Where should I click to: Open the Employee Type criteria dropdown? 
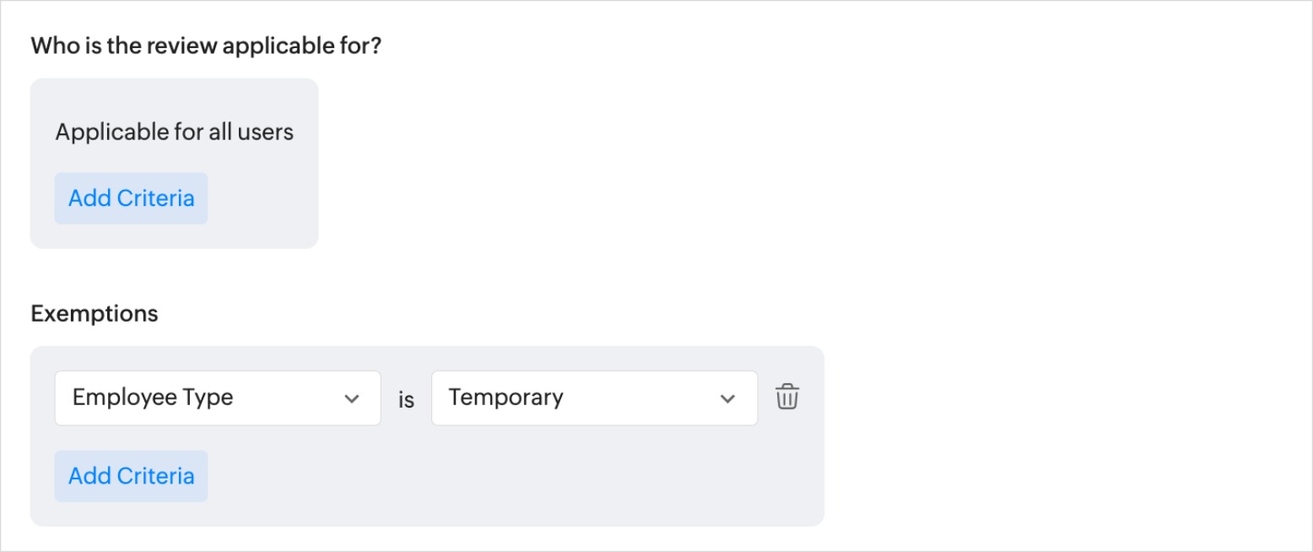click(217, 398)
